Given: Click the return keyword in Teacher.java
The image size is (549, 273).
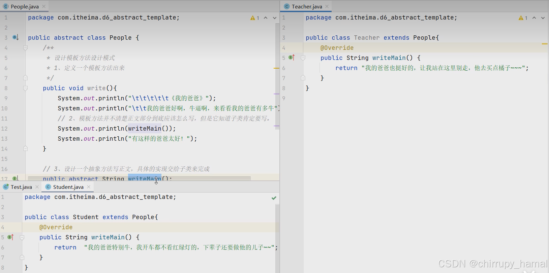Looking at the screenshot, I should point(346,68).
